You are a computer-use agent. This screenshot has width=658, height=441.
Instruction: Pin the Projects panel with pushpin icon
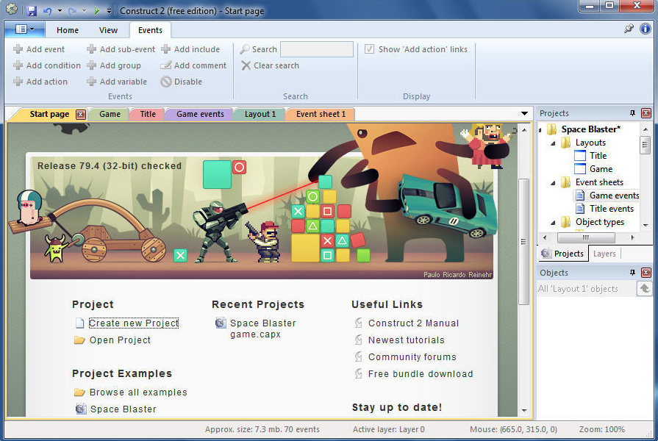pos(632,113)
